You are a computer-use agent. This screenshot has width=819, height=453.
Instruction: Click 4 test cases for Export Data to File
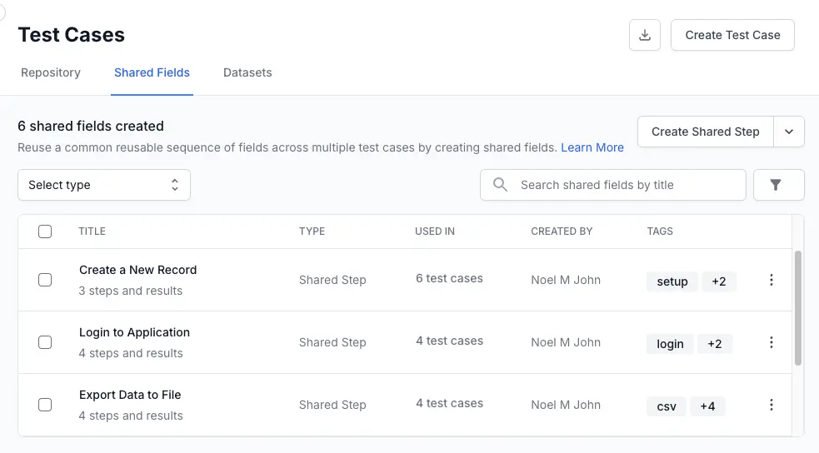point(449,403)
